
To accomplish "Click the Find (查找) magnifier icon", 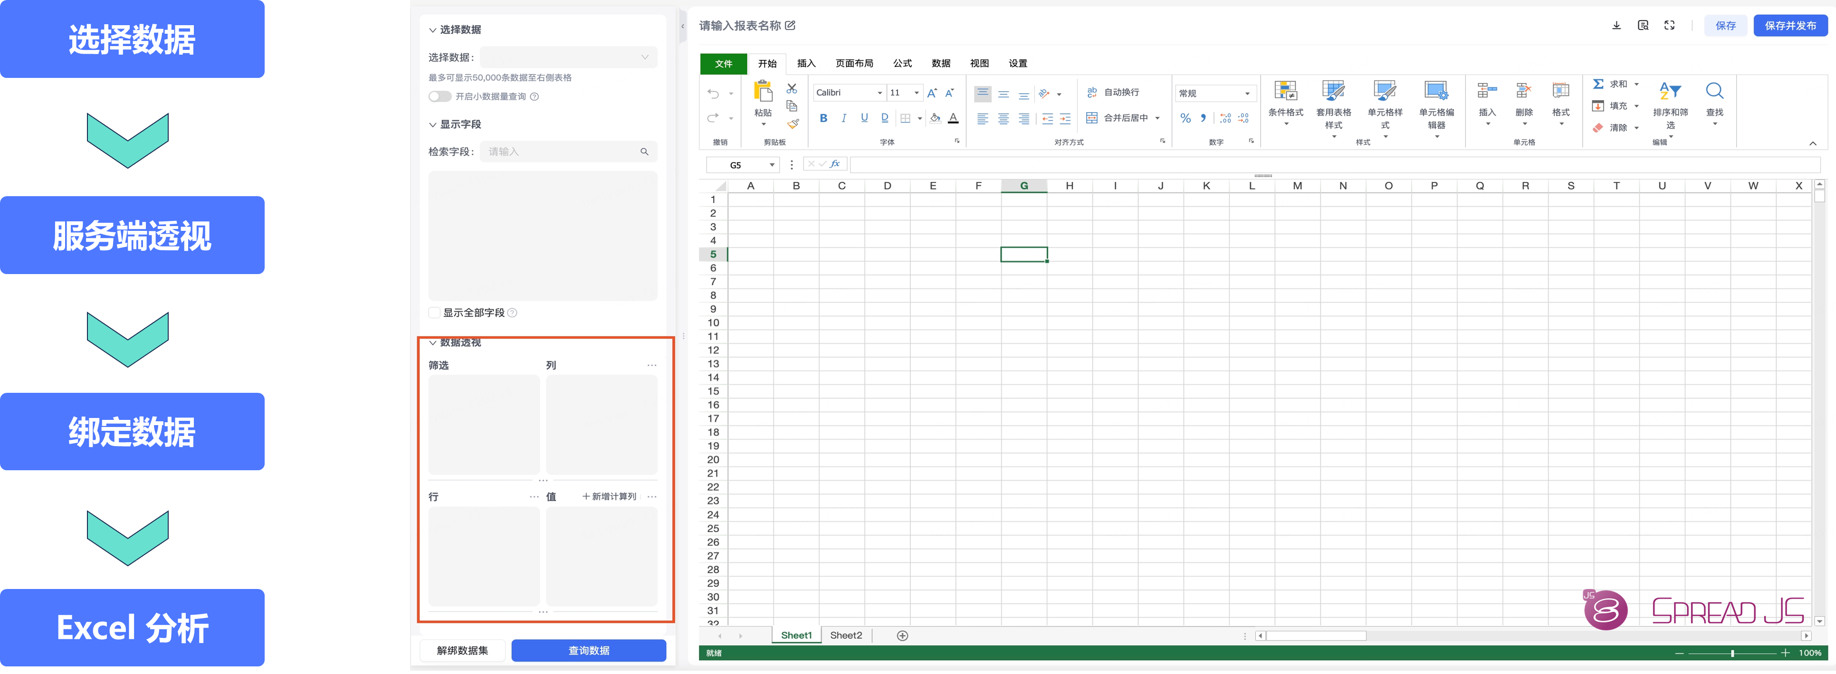I will click(x=1714, y=91).
